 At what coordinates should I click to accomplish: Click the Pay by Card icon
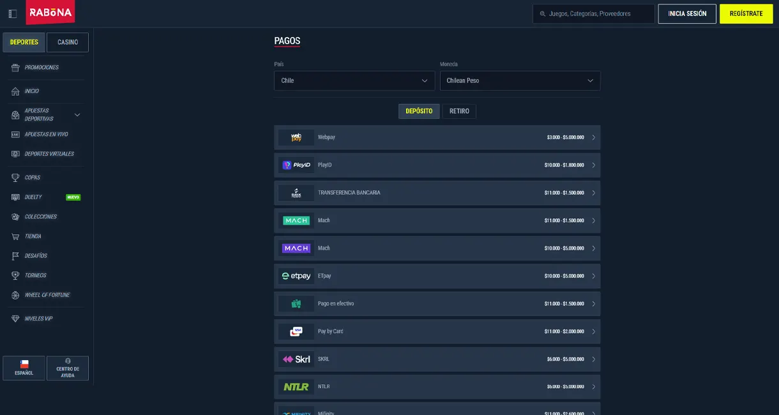click(x=296, y=331)
